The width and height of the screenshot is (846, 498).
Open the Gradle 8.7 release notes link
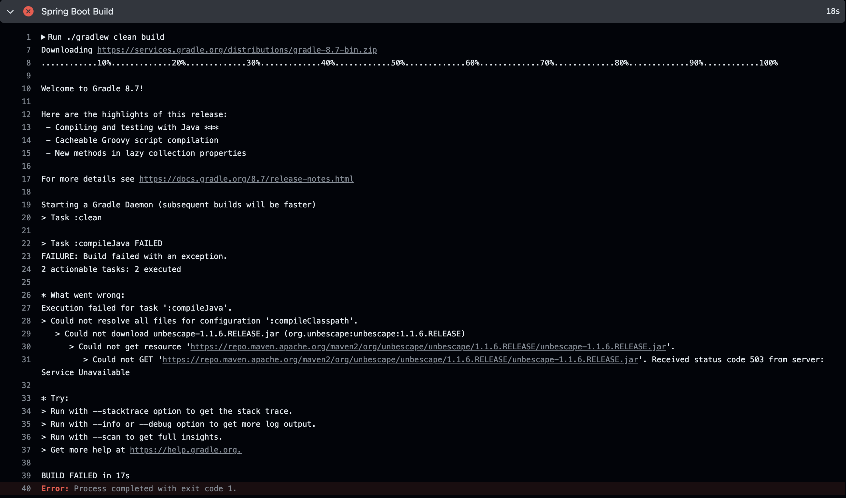pyautogui.click(x=246, y=179)
